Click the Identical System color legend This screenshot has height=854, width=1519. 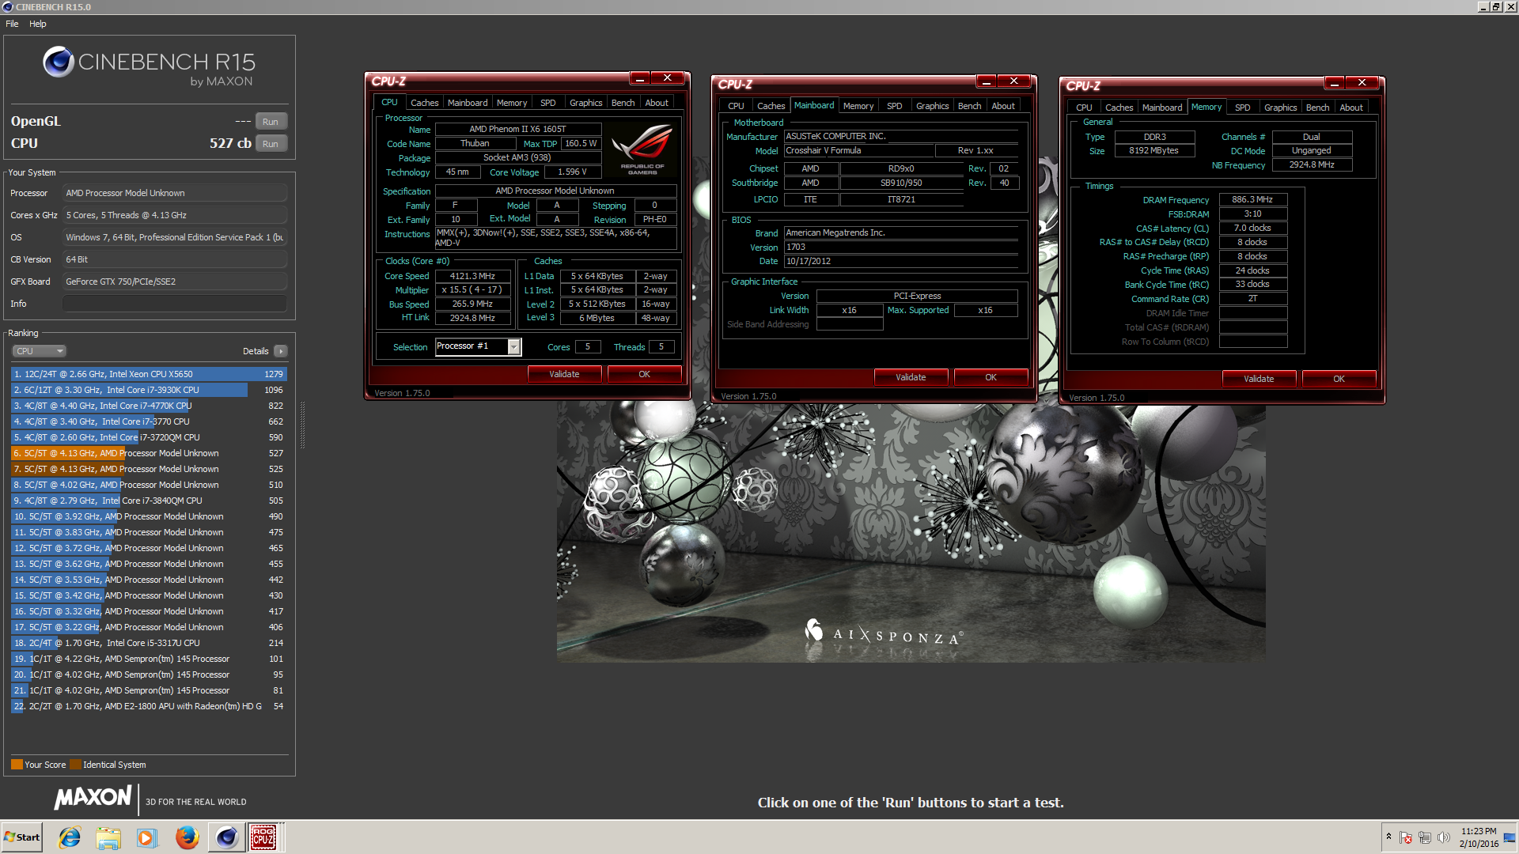pos(75,765)
